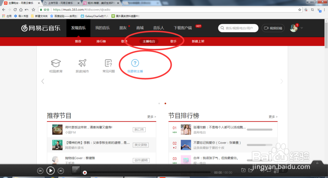The width and height of the screenshot is (328, 178).
Task: Open 更多 link for 推荐节目
Action: 152,117
